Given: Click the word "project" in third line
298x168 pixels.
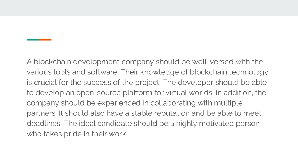Looking at the screenshot, I should point(147,83).
